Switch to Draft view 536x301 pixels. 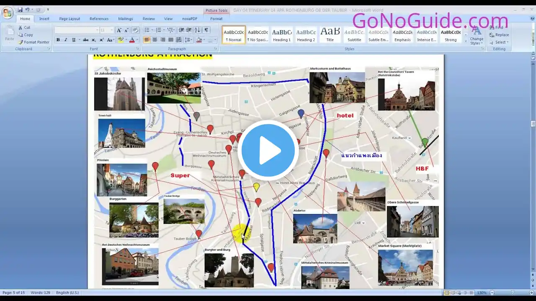point(472,293)
